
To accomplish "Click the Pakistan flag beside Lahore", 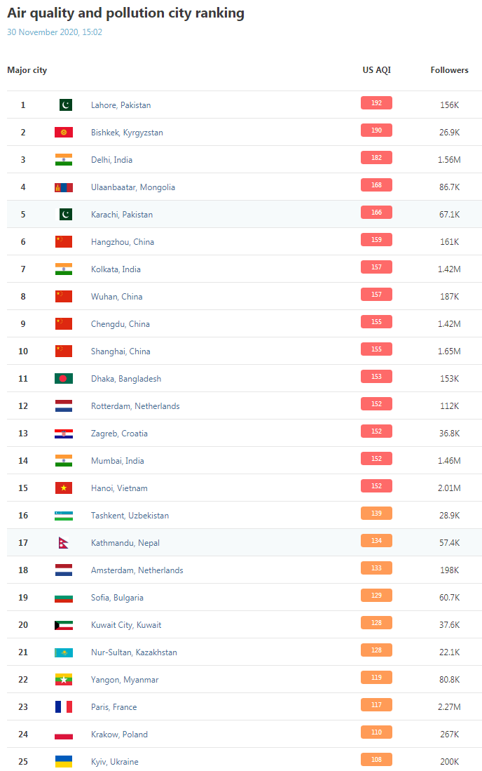I will [x=64, y=105].
